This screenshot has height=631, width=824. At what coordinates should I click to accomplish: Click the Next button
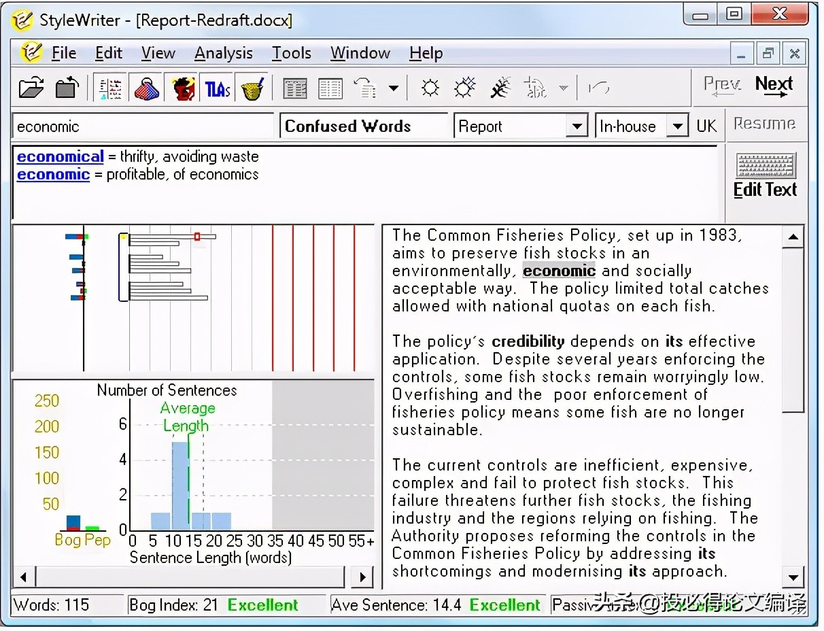[774, 86]
